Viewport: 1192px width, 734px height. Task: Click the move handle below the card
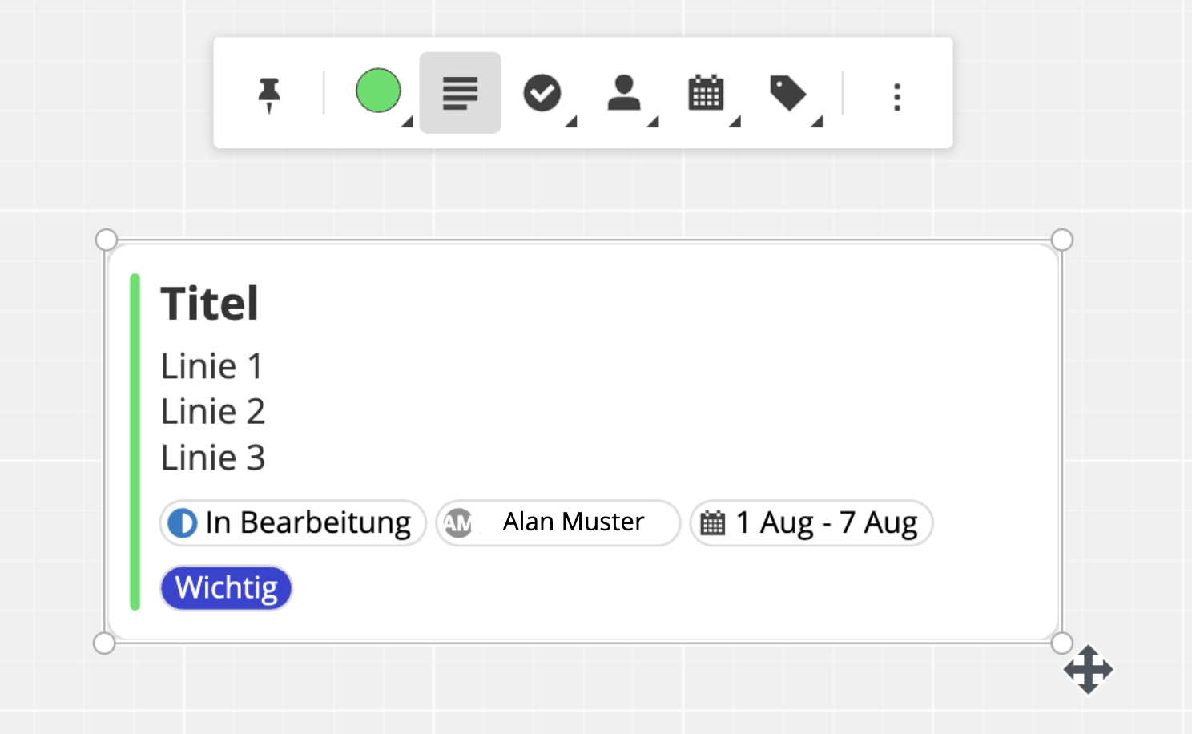click(1089, 669)
